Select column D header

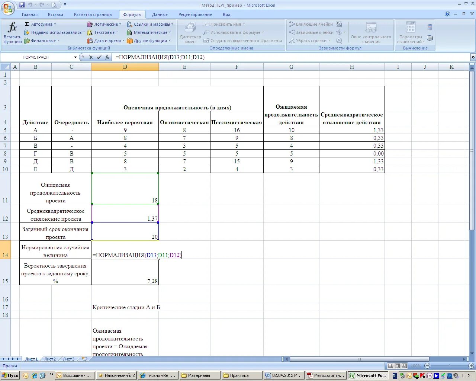coord(125,67)
